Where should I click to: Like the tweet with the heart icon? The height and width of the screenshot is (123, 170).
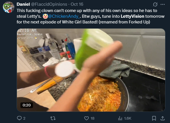(86, 118)
